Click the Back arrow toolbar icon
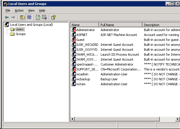Viewport: 180px width, 129px height. 7,17
